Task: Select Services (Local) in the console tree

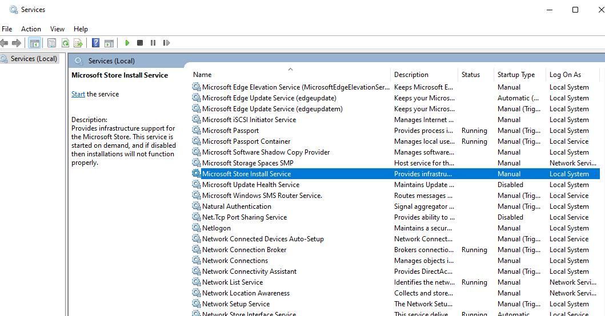Action: [34, 59]
